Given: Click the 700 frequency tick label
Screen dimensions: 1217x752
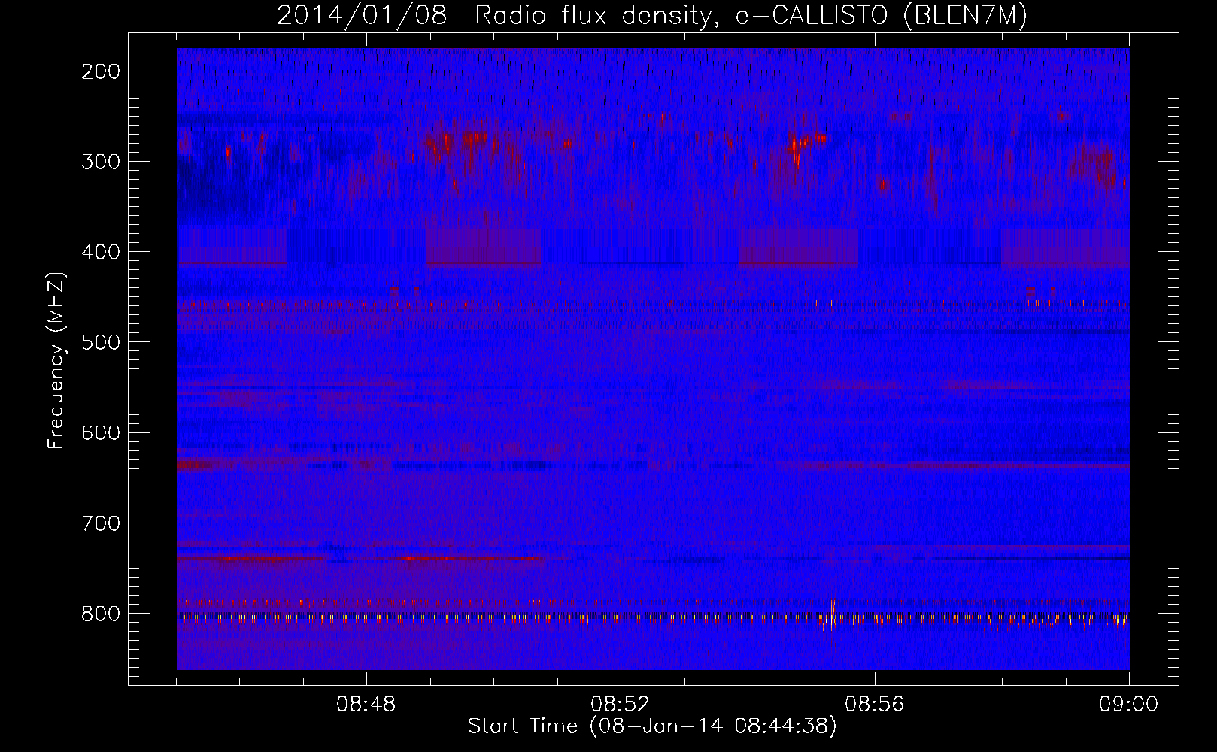Looking at the screenshot, I should (101, 523).
